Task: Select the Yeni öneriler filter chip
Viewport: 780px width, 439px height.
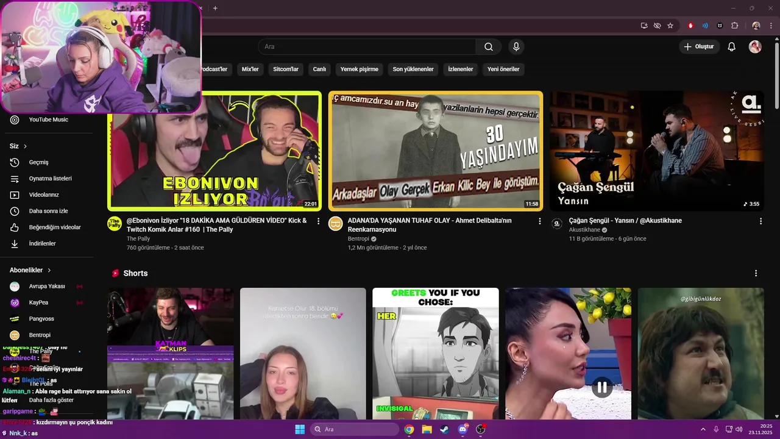Action: pos(503,70)
